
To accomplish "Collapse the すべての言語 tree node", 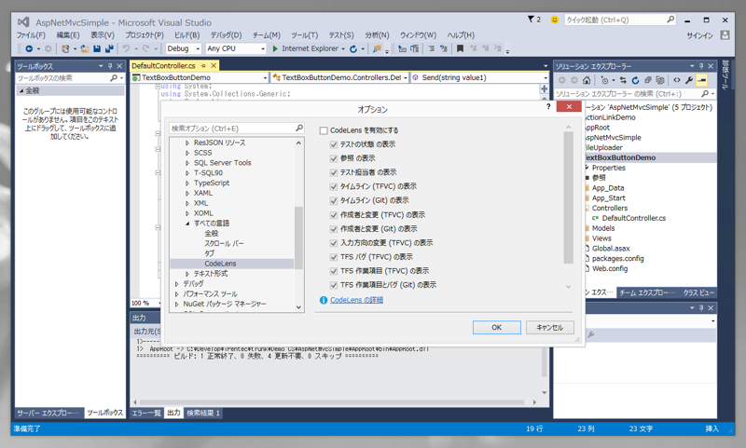I will click(x=187, y=224).
